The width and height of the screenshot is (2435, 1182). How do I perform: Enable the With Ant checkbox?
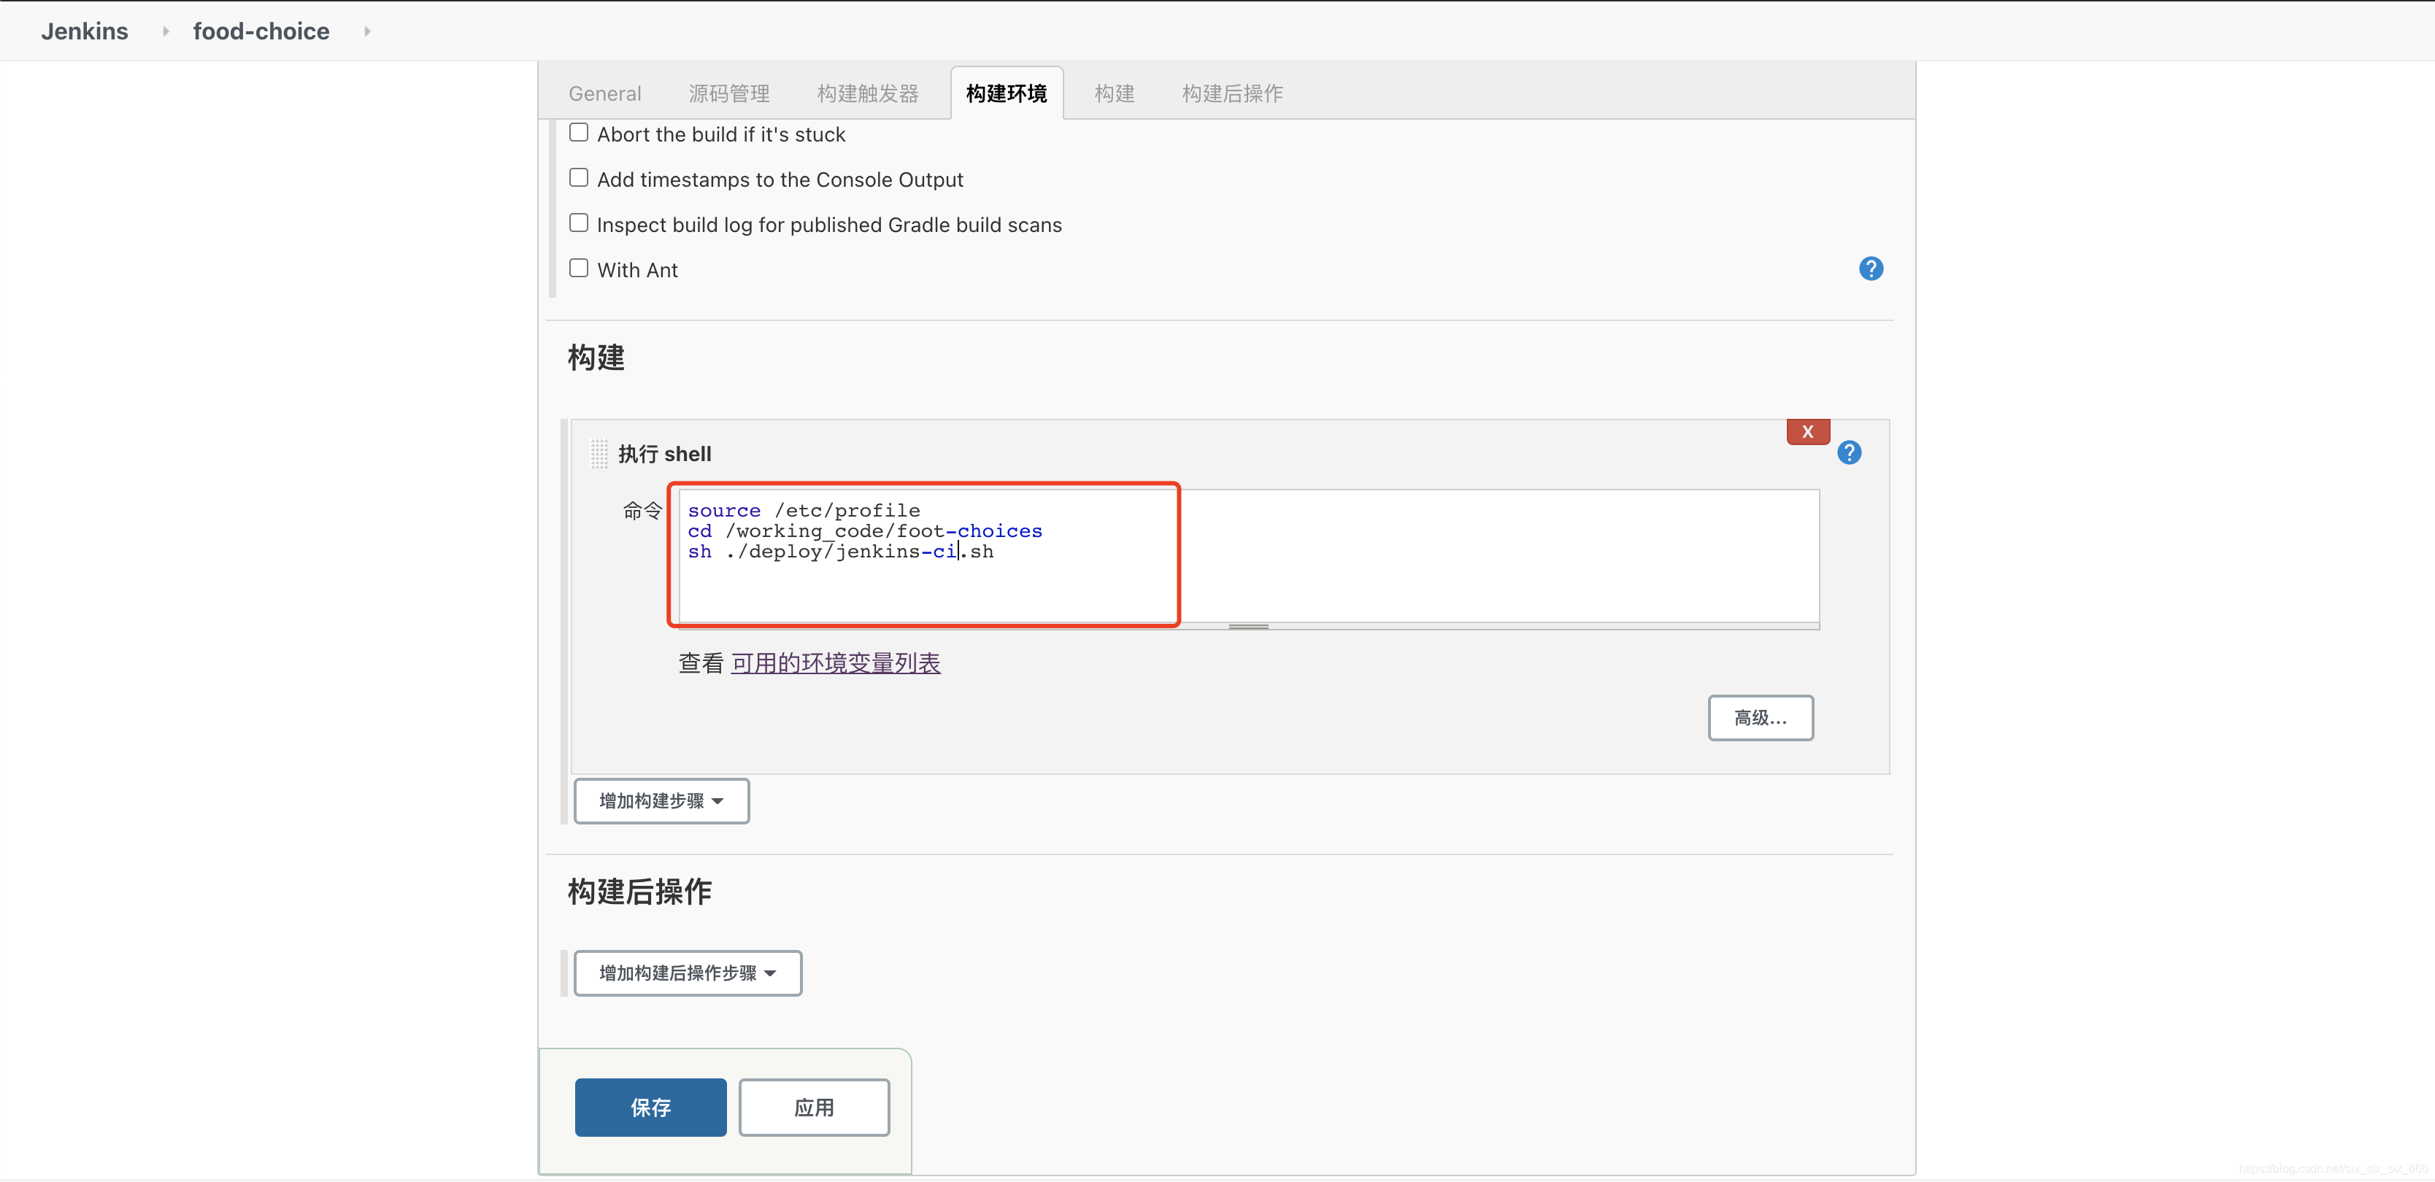click(x=579, y=269)
